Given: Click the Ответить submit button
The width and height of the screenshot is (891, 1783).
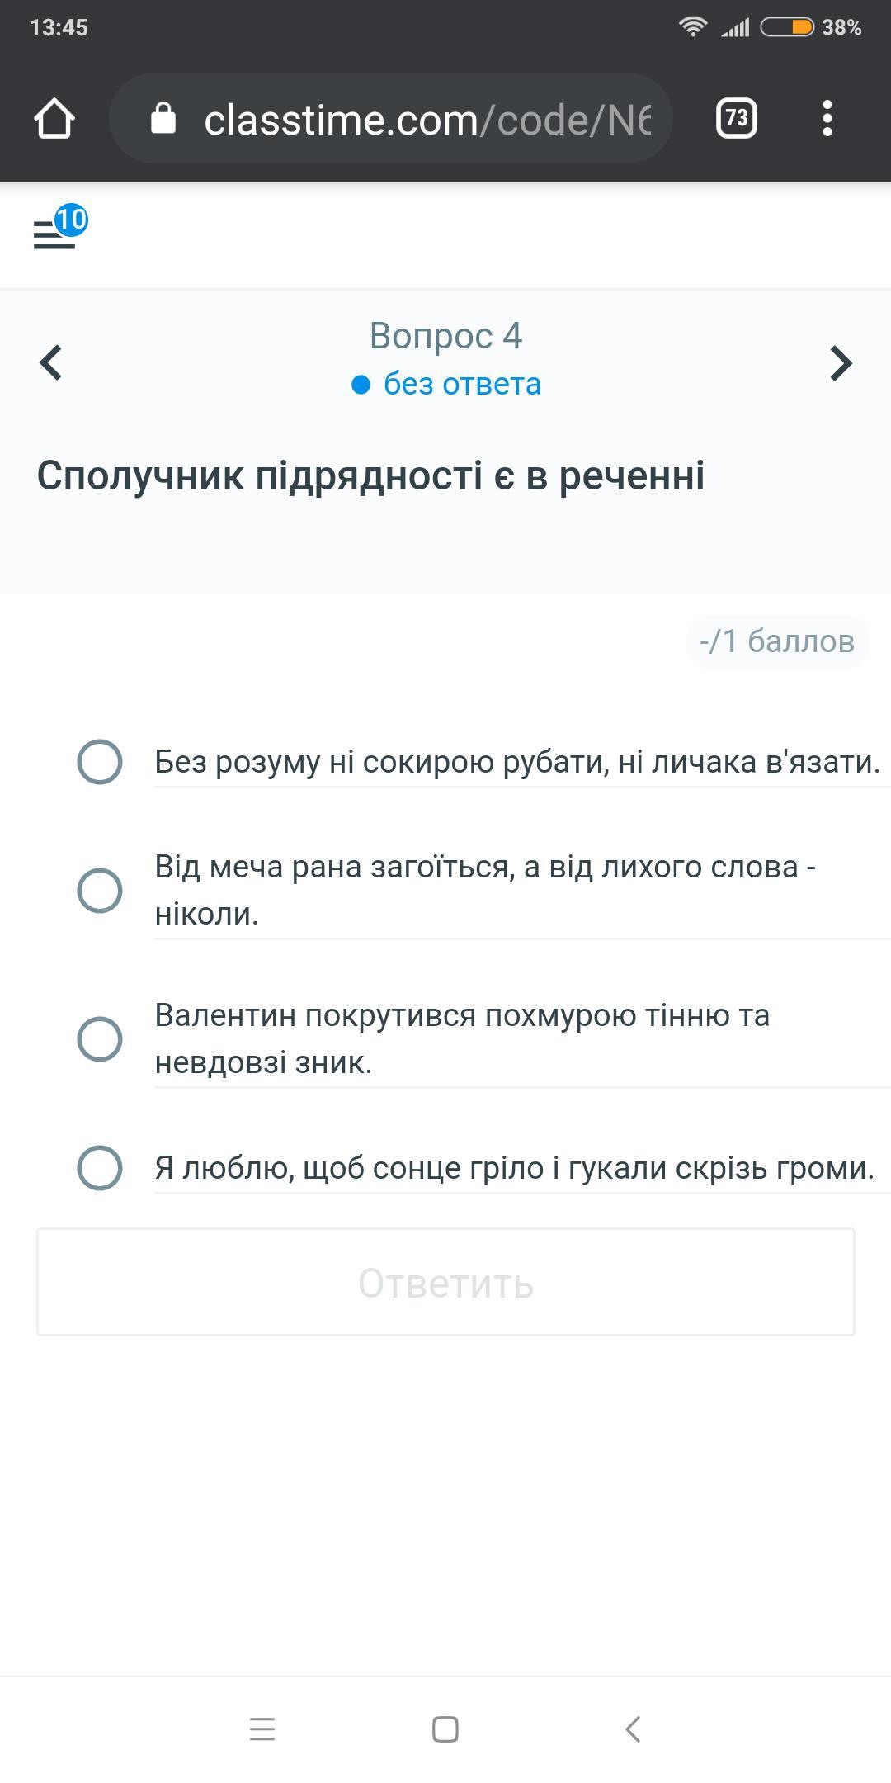Looking at the screenshot, I should click(445, 1282).
